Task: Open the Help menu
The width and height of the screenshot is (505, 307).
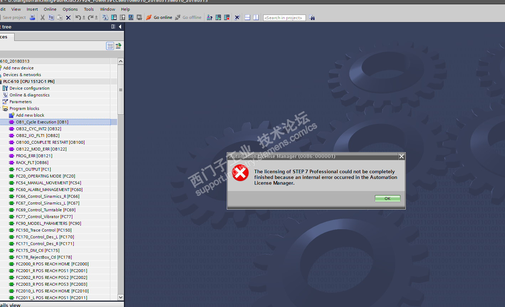Action: pos(125,9)
